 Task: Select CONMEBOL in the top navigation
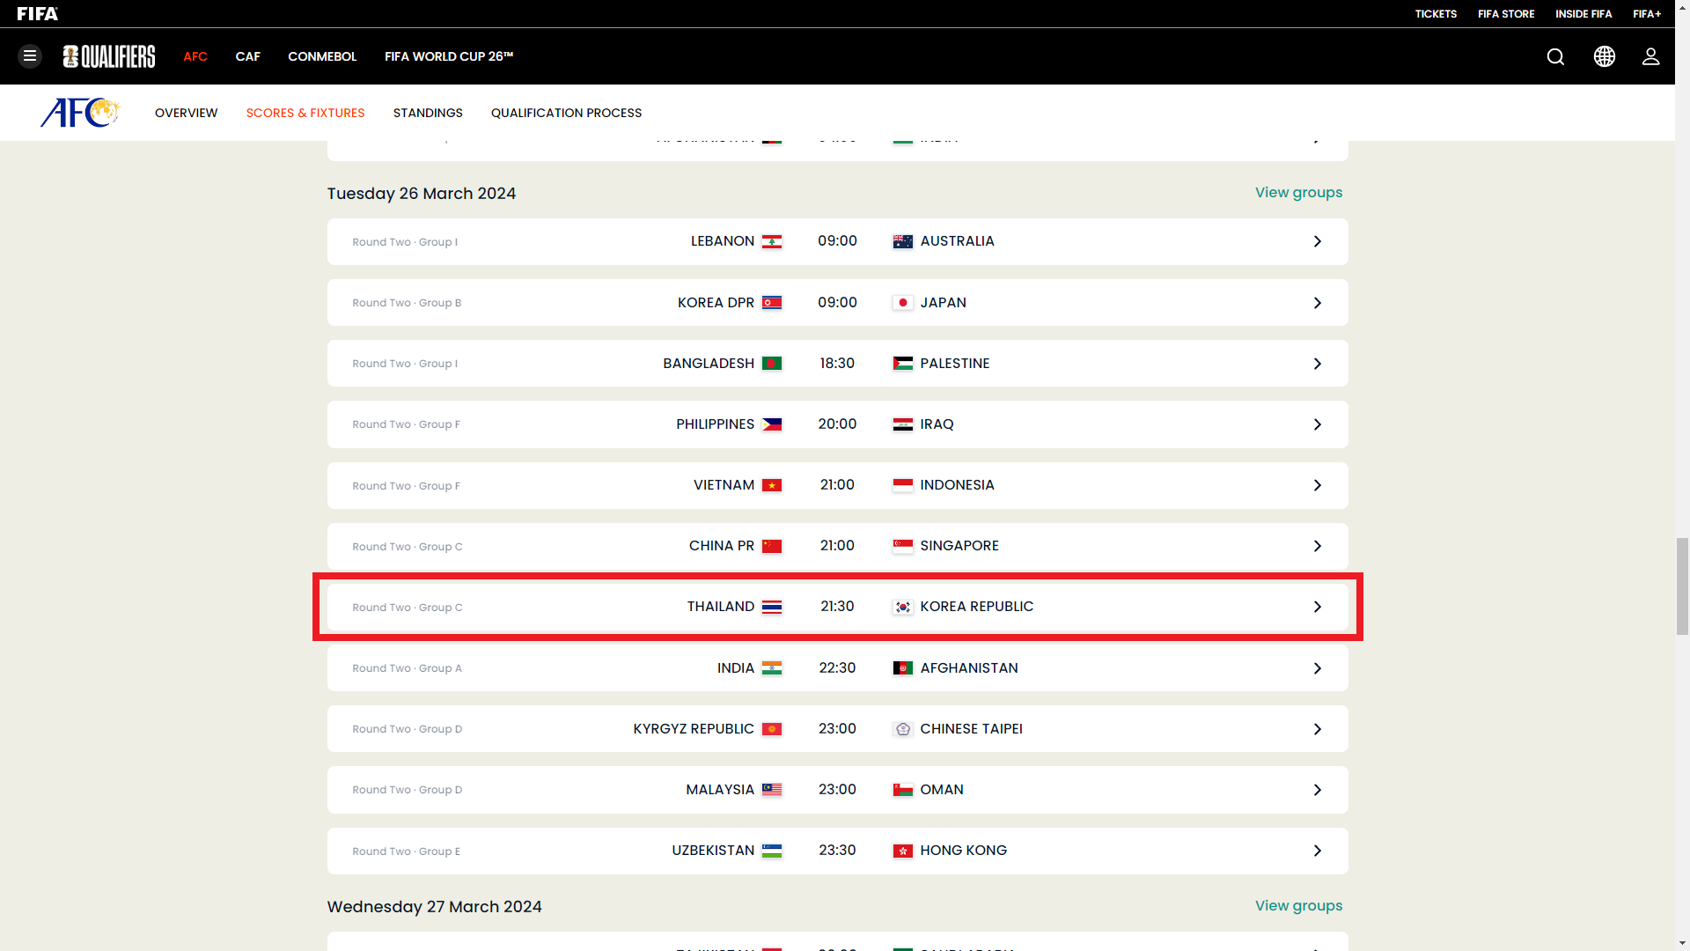pos(322,56)
